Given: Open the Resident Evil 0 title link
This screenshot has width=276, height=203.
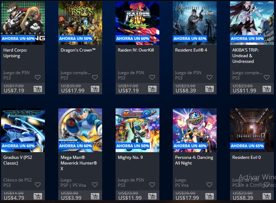Looking at the screenshot, I should (x=246, y=157).
